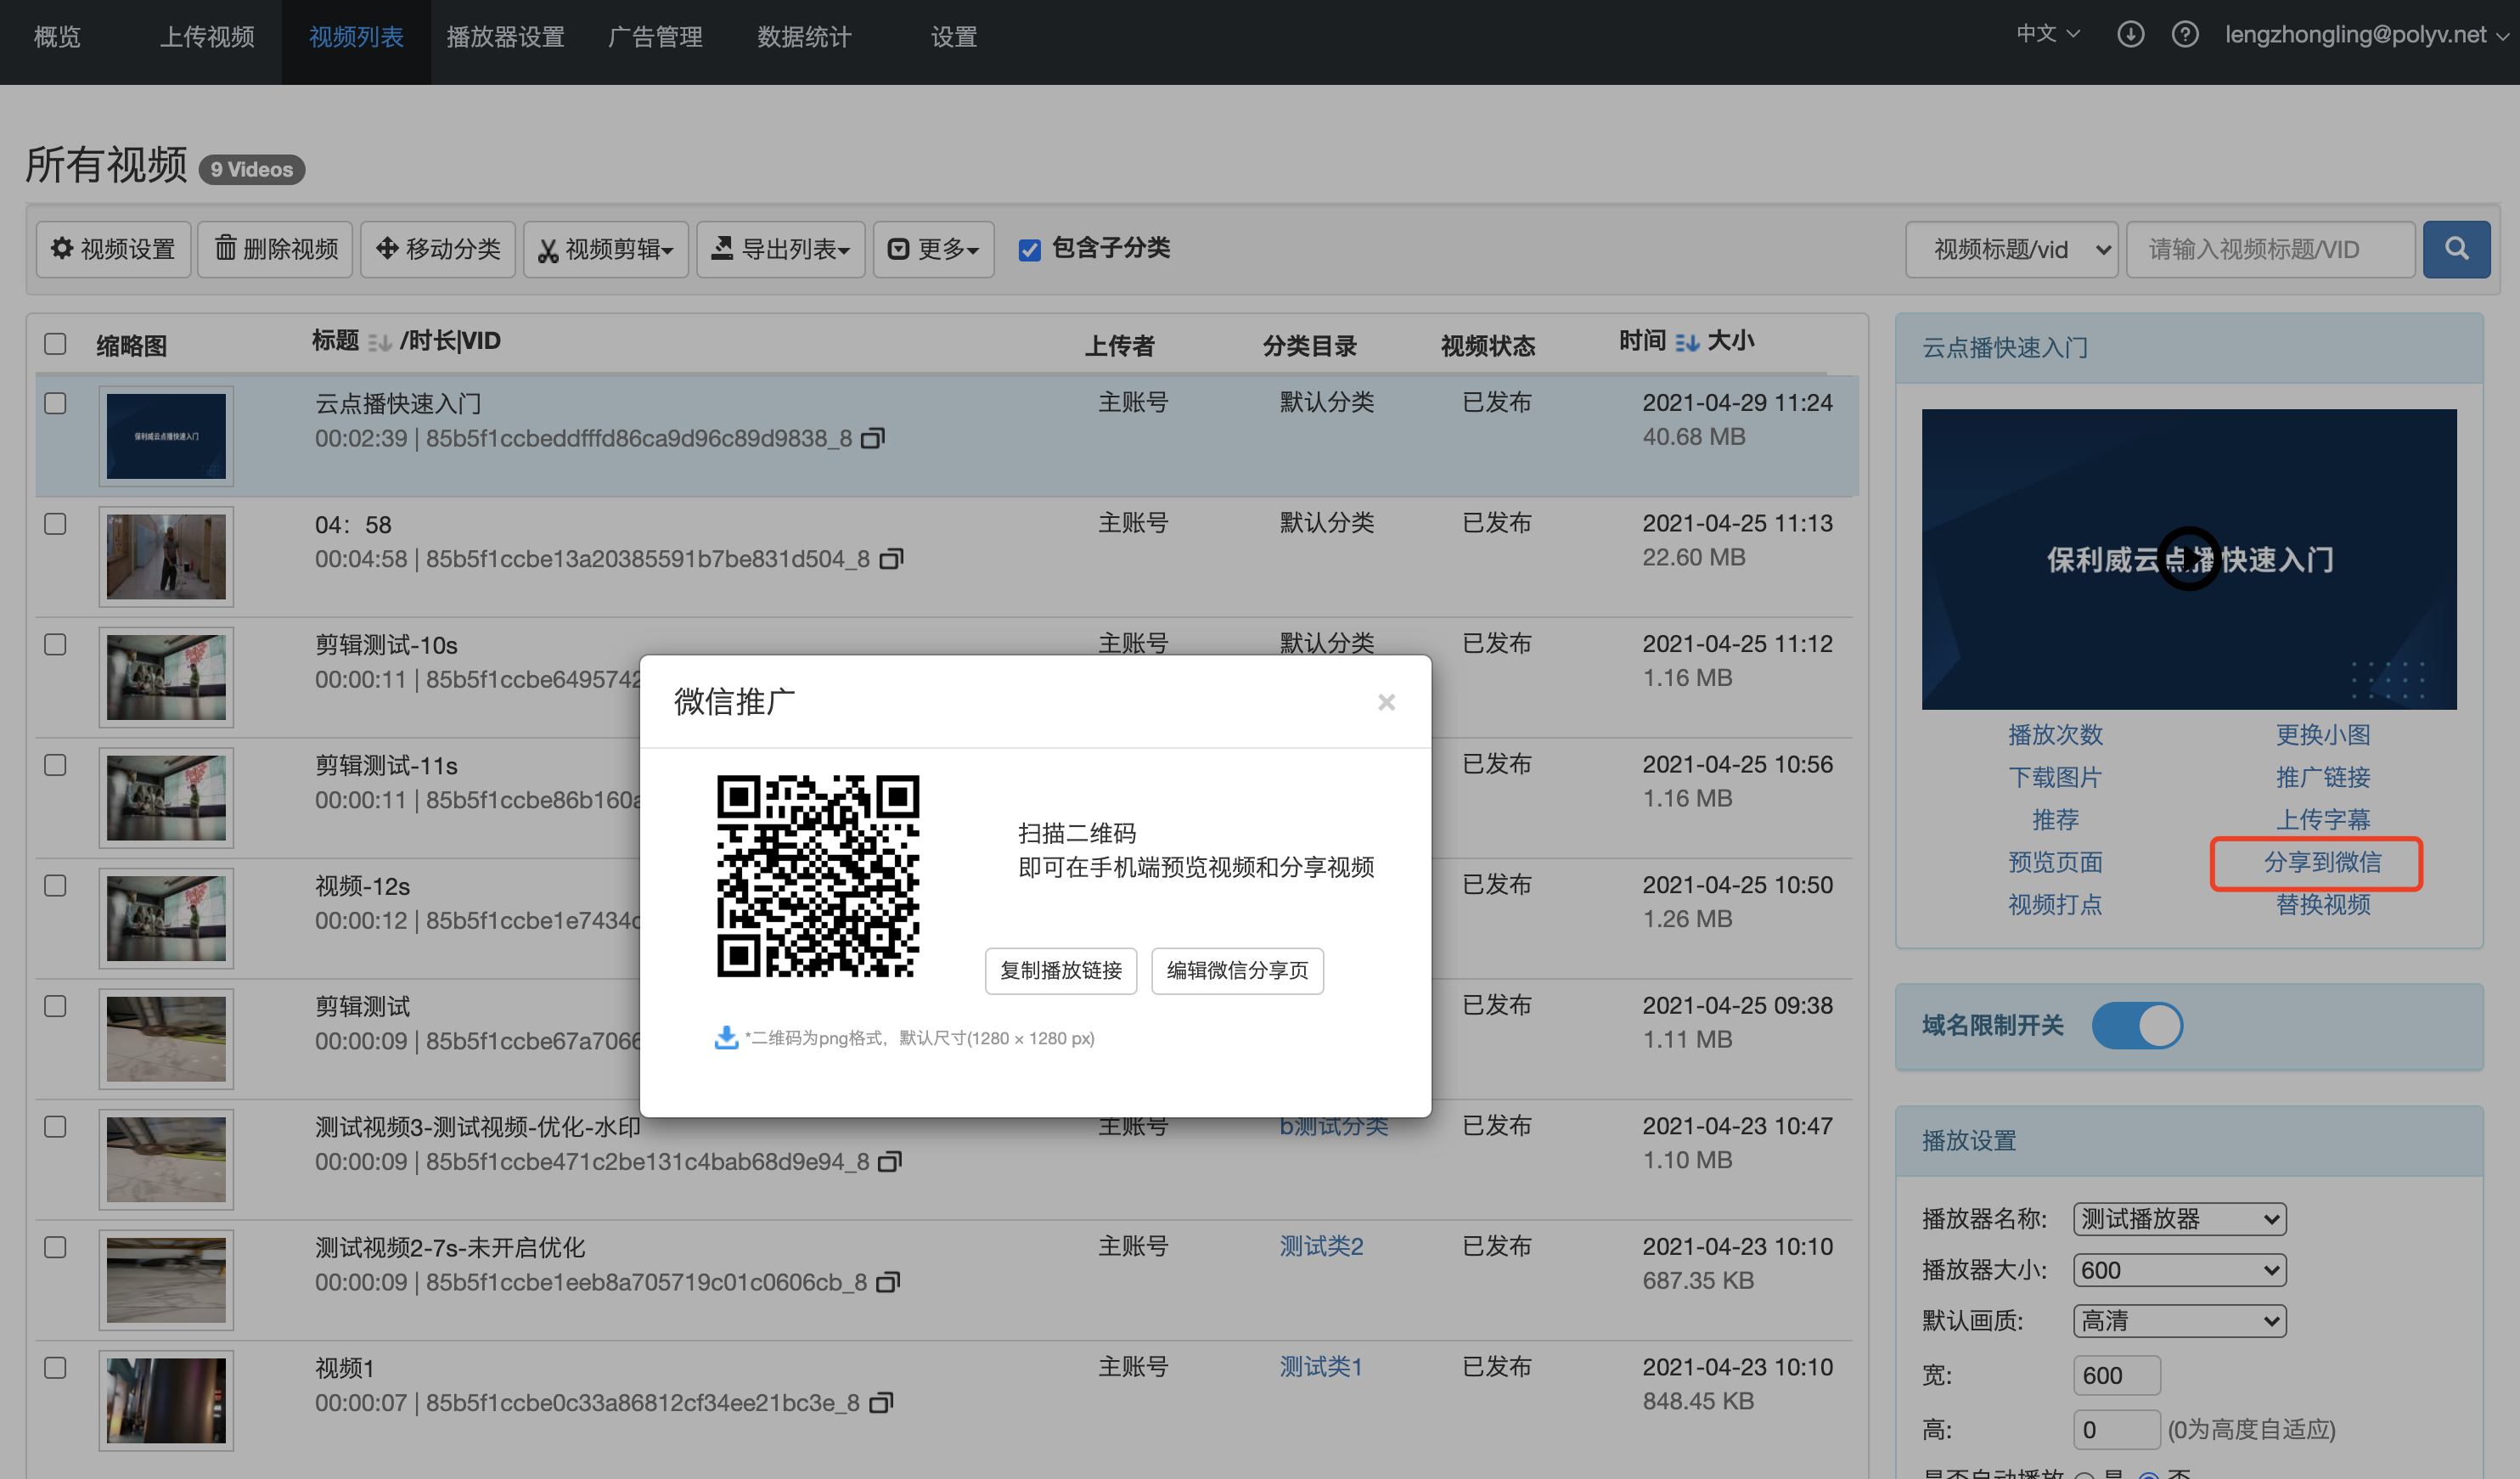The image size is (2520, 1479).
Task: Toggle the 域名限制开关 switch
Action: pos(2137,1026)
